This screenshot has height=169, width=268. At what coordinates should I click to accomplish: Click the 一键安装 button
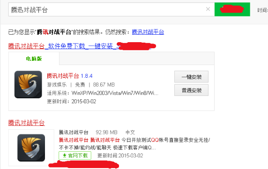click(x=191, y=77)
